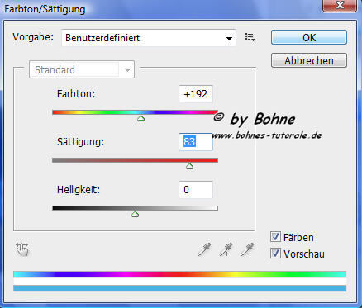Image resolution: width=362 pixels, height=308 pixels.
Task: Click the Helligkeit slider handle
Action: [135, 214]
